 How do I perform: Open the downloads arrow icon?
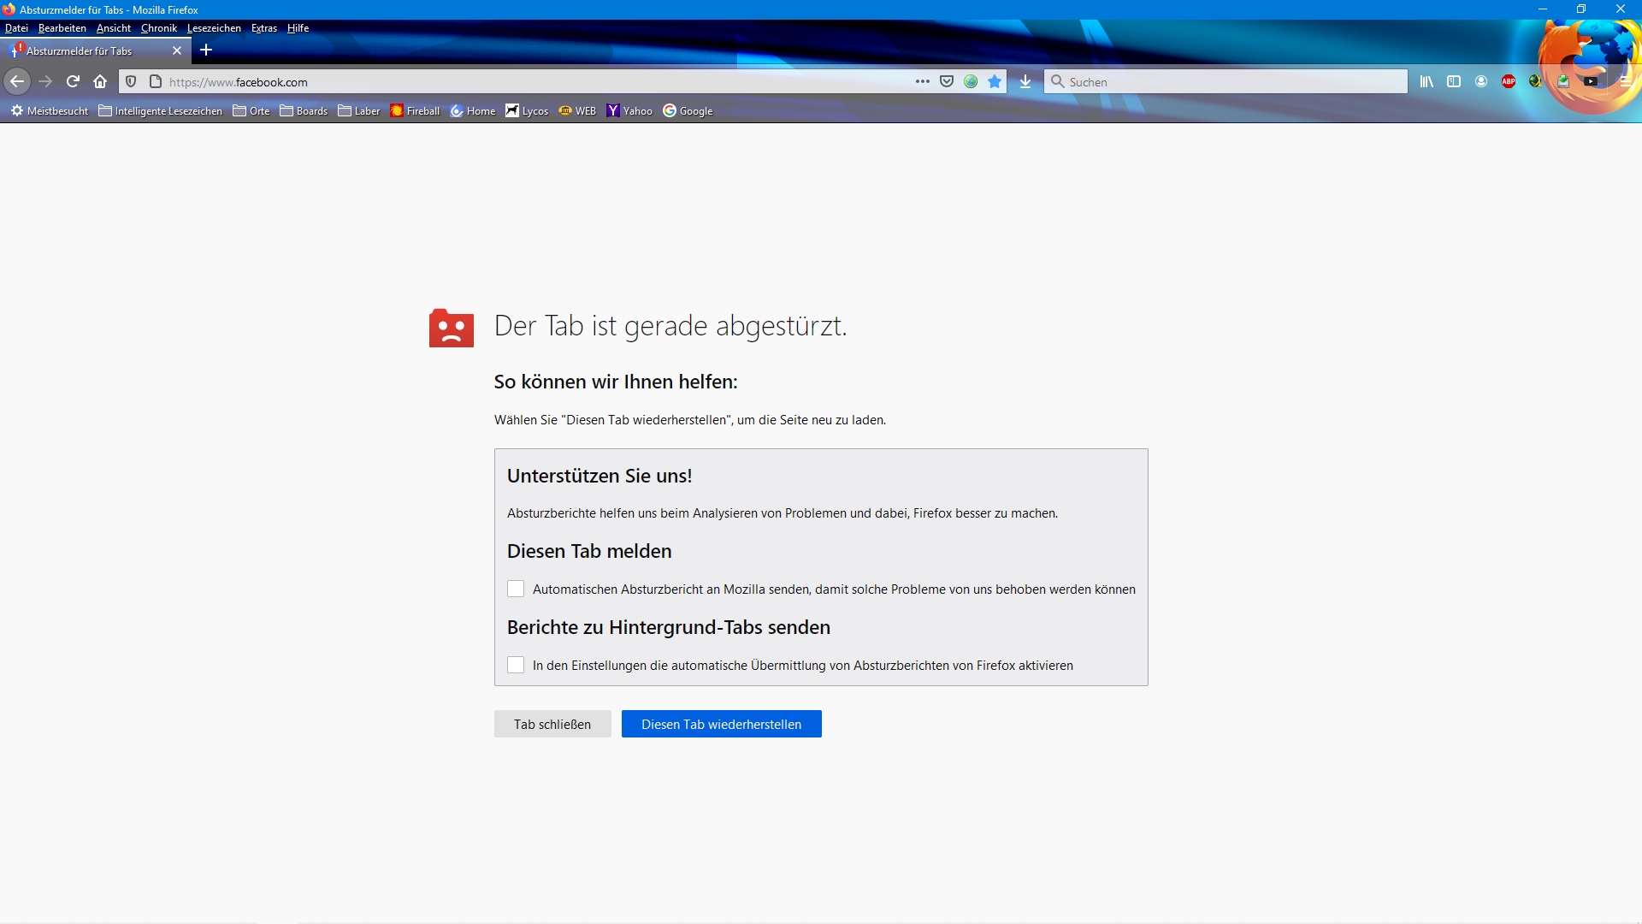coord(1025,81)
